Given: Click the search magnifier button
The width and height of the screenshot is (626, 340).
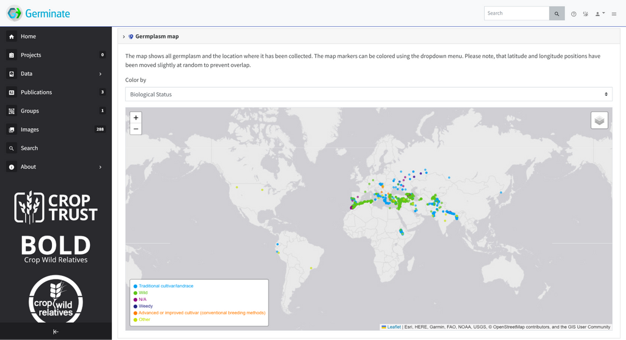Looking at the screenshot, I should point(556,13).
